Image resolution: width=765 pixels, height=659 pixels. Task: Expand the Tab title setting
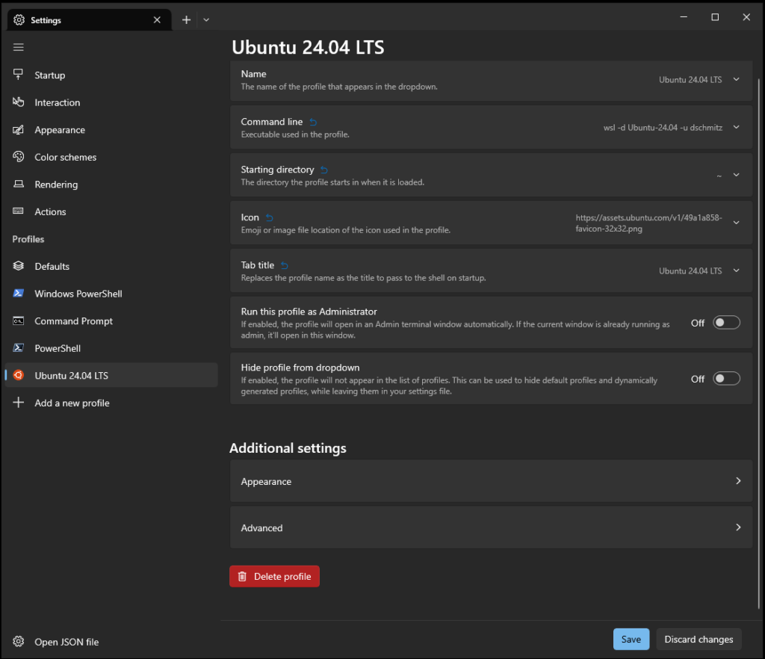coord(736,270)
